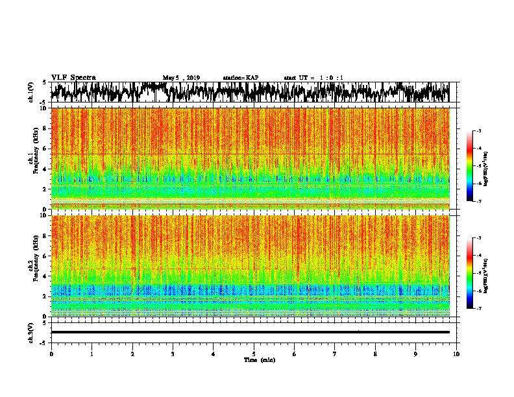
Task: Click the ch.1 frequency tick label 8
Action: [44, 128]
